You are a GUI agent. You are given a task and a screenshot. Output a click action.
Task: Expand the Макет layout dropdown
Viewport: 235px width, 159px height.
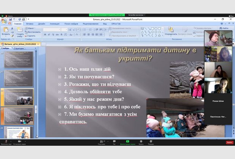[x=31, y=28]
